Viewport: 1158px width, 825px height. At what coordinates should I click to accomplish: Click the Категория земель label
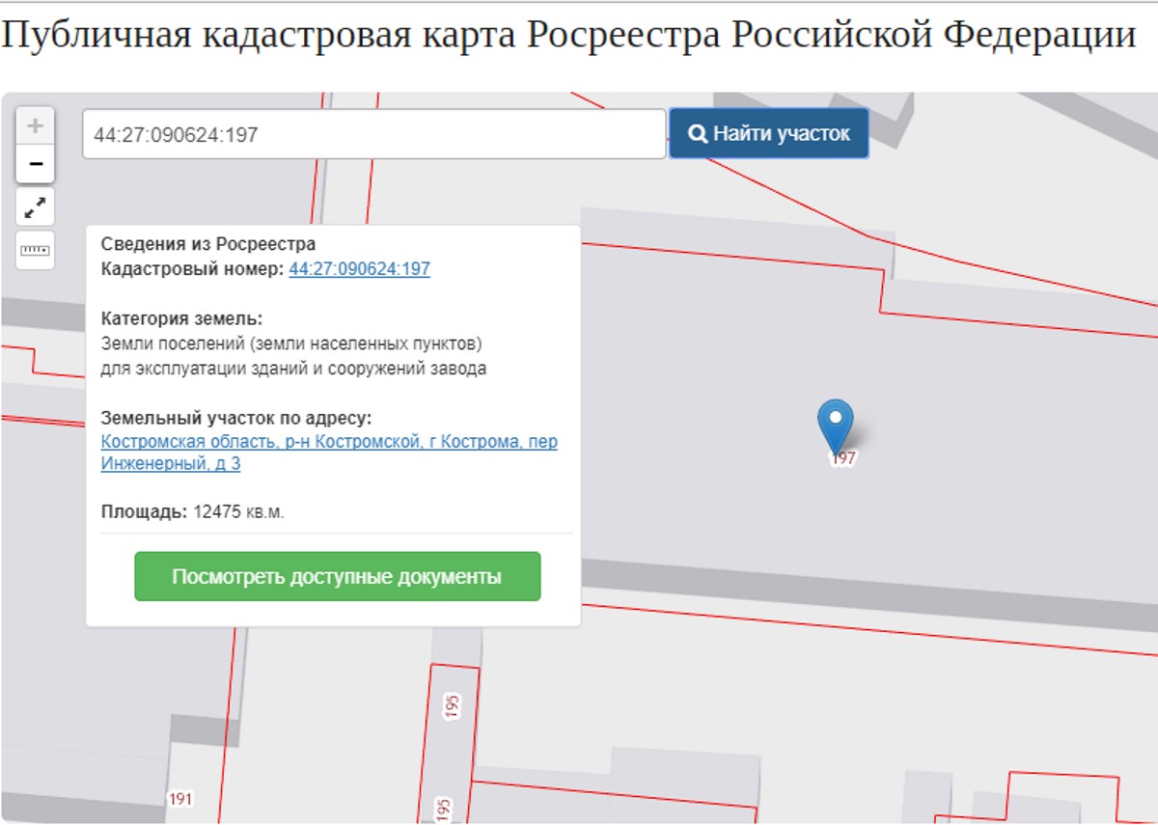(181, 318)
